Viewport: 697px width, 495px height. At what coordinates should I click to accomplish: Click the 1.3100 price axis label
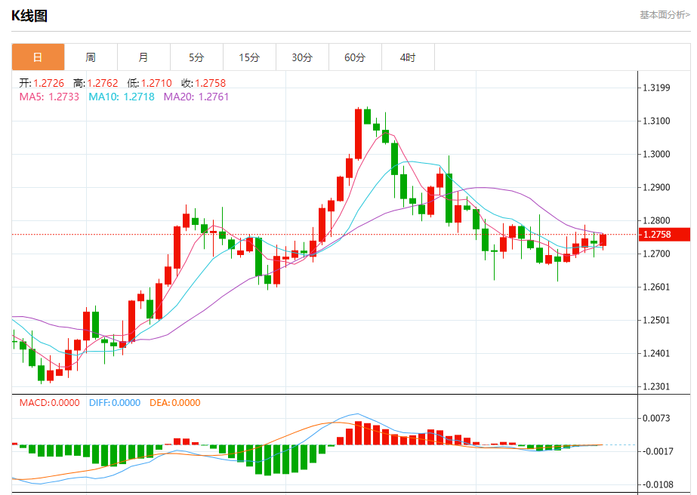pos(656,121)
